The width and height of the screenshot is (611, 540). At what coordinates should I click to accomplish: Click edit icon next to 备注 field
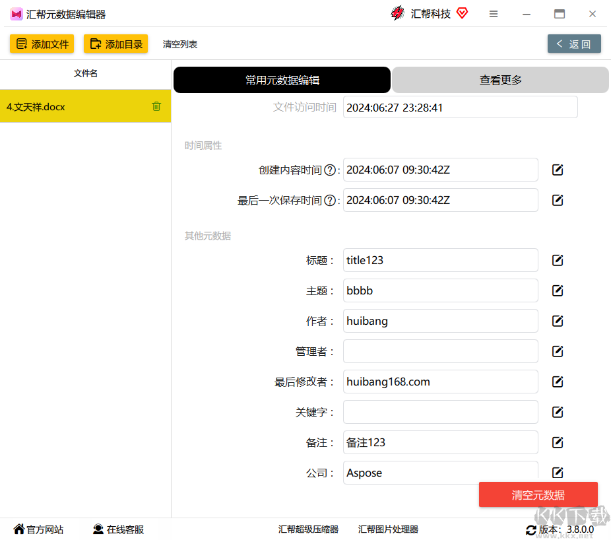558,442
